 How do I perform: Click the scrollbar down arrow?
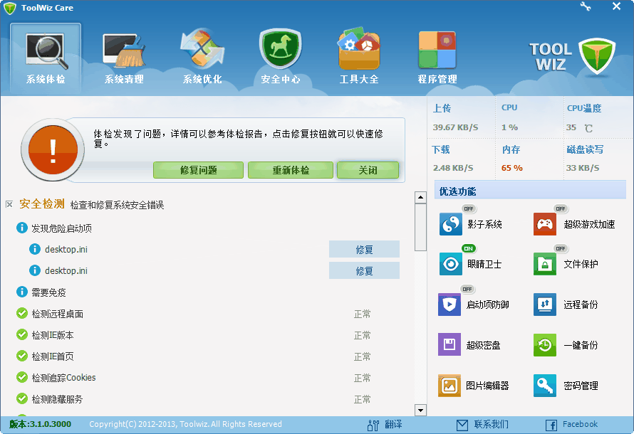[420, 411]
